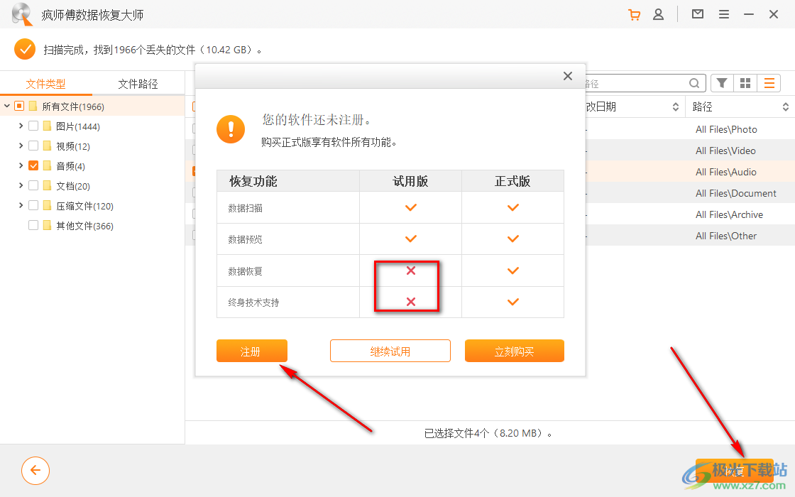Collapse the 所有文件 tree node

click(6, 106)
